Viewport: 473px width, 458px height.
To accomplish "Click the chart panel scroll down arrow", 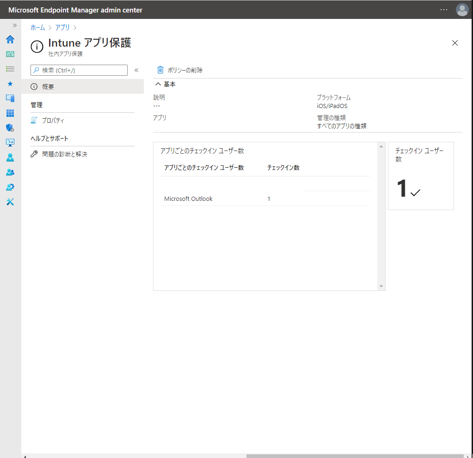I will [381, 286].
